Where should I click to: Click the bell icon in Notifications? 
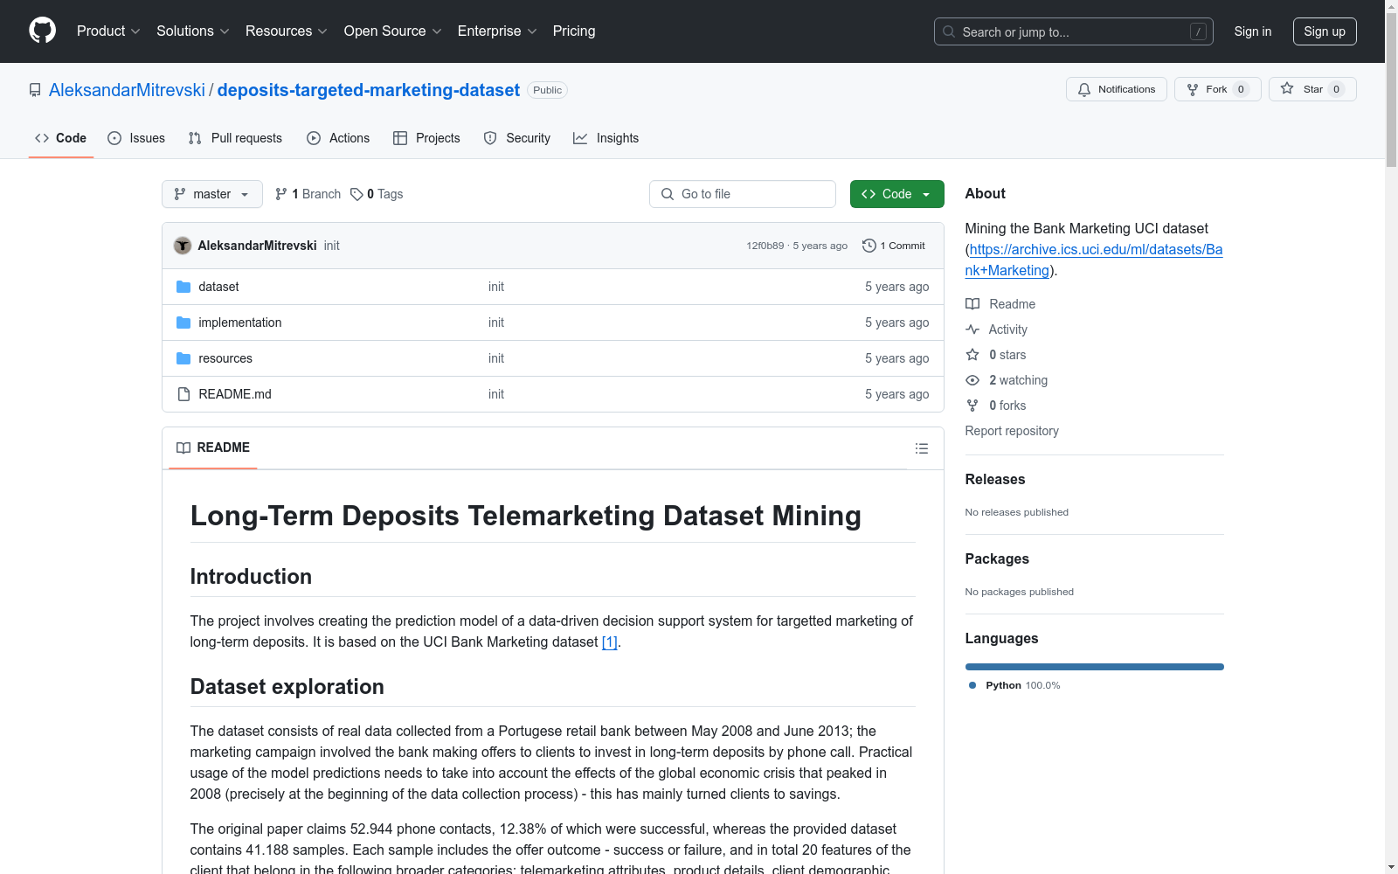[x=1084, y=89]
